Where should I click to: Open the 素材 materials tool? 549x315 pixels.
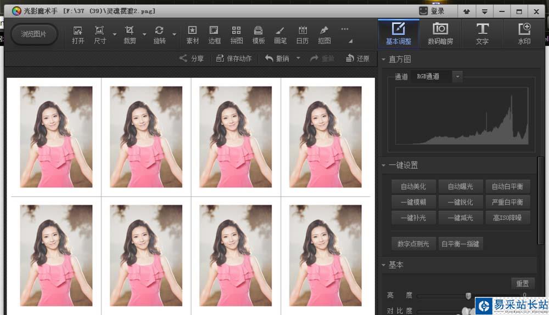click(x=192, y=35)
